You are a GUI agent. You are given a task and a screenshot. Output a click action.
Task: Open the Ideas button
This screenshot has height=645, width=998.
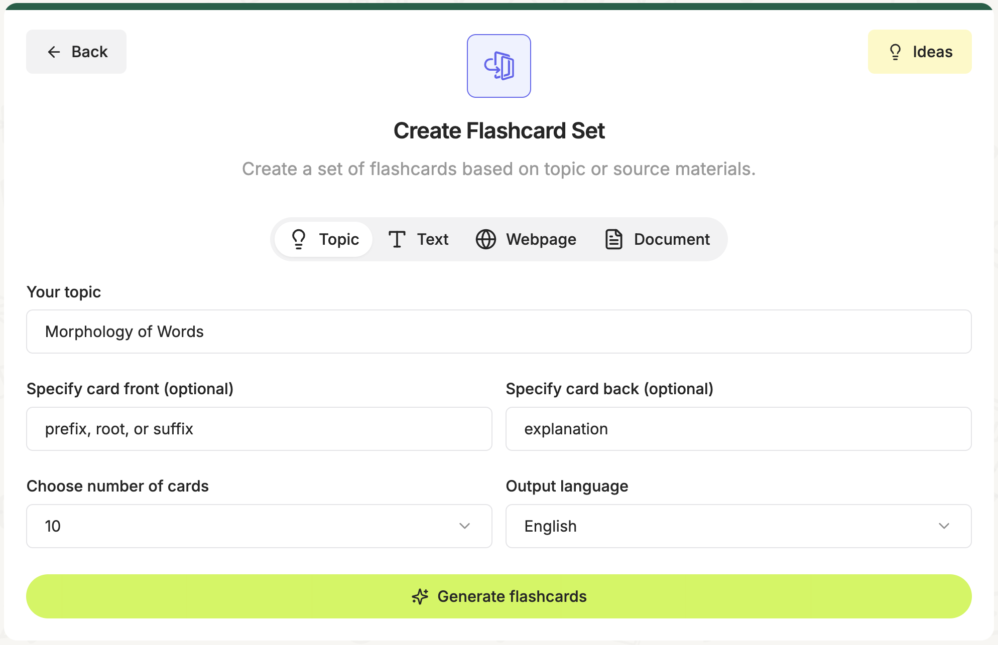(920, 52)
